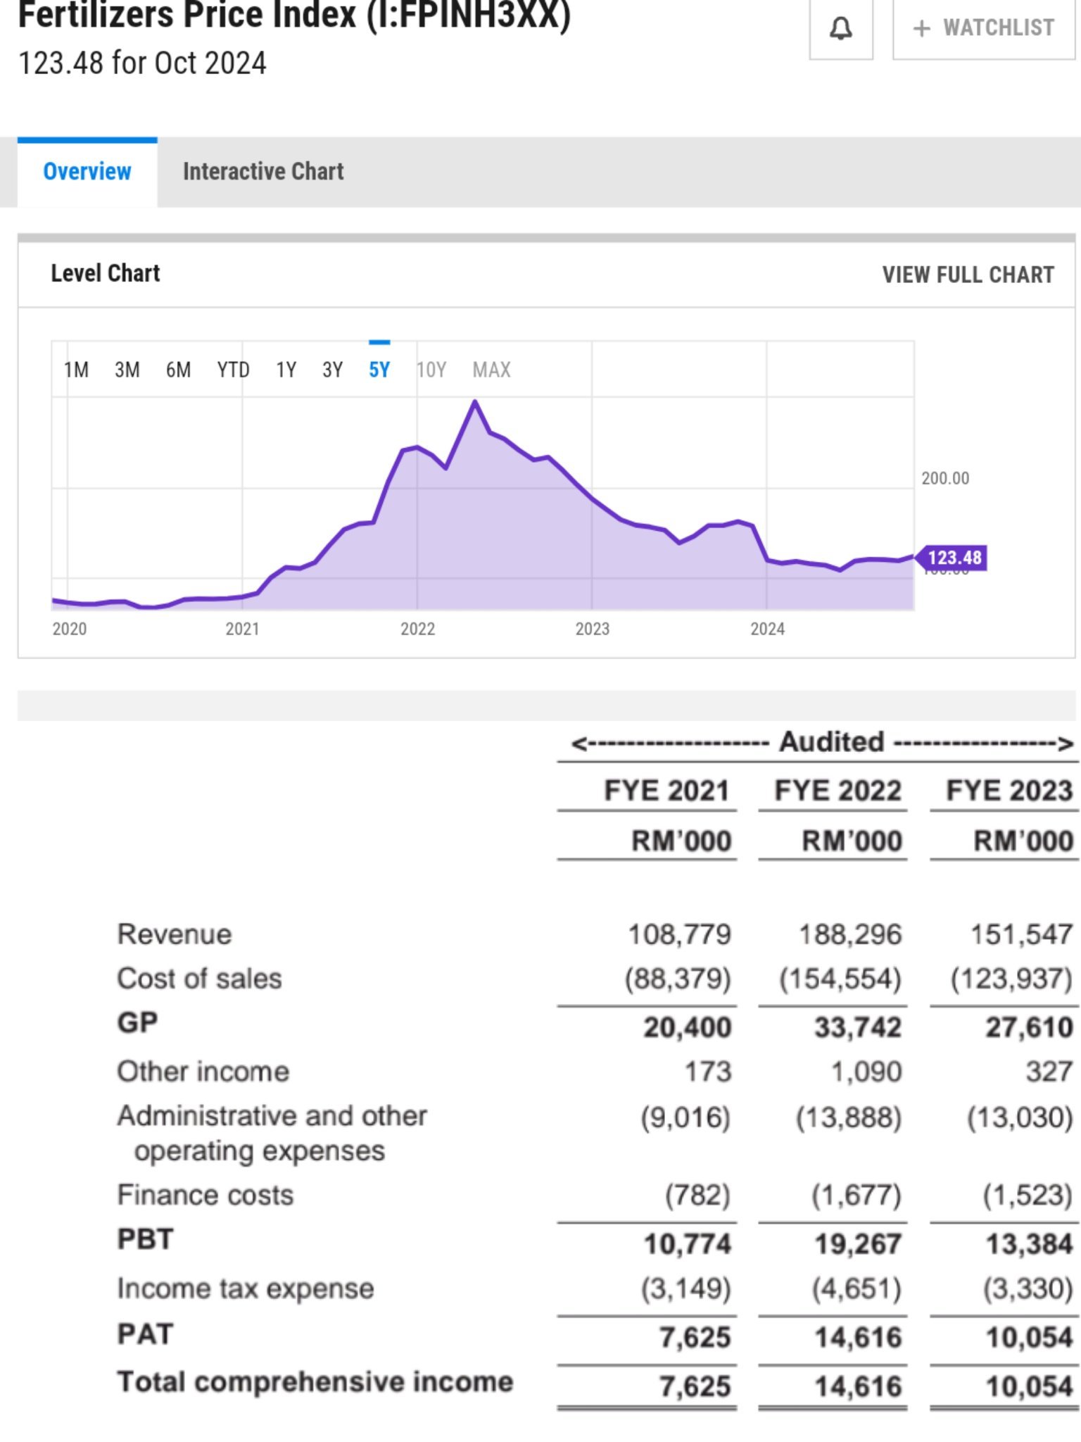
Task: Click the 2023 x-axis label
Action: tap(592, 629)
